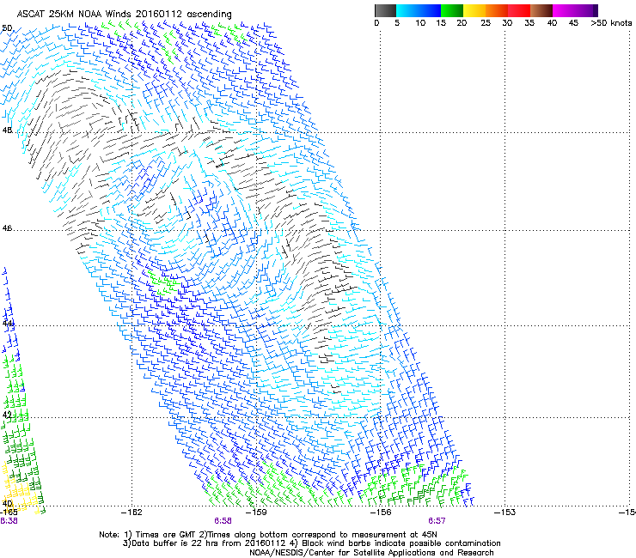
Task: Click the cyan 5-10 knots legend segment
Action: (407, 10)
